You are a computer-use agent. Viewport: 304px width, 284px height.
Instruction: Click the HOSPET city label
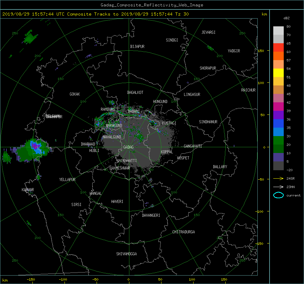click(183, 158)
